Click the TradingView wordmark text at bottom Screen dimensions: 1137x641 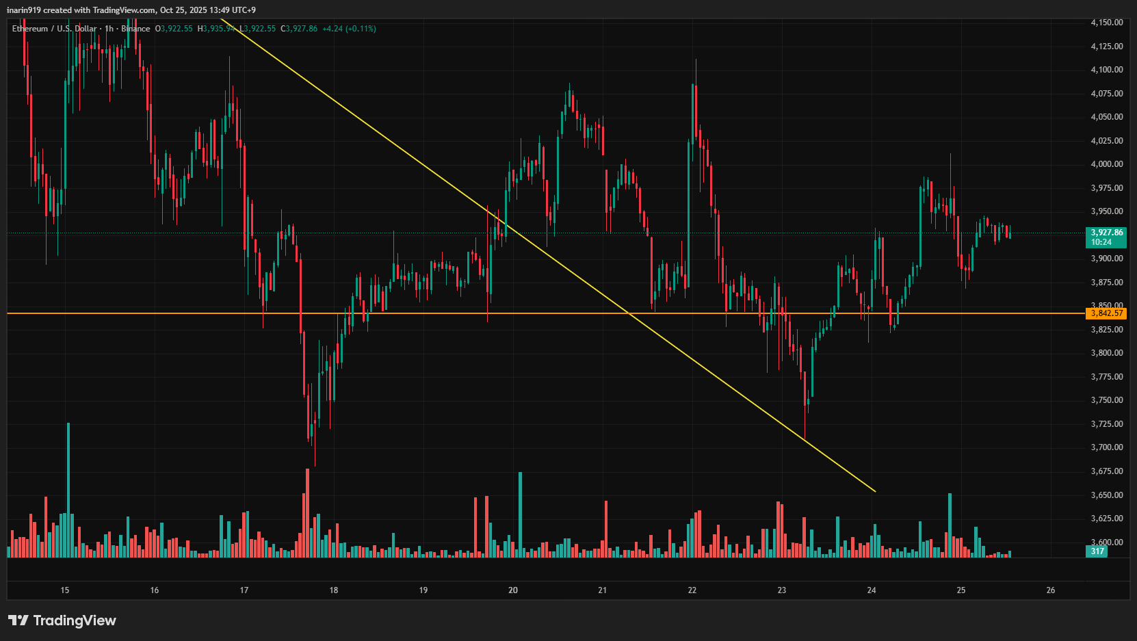[75, 620]
